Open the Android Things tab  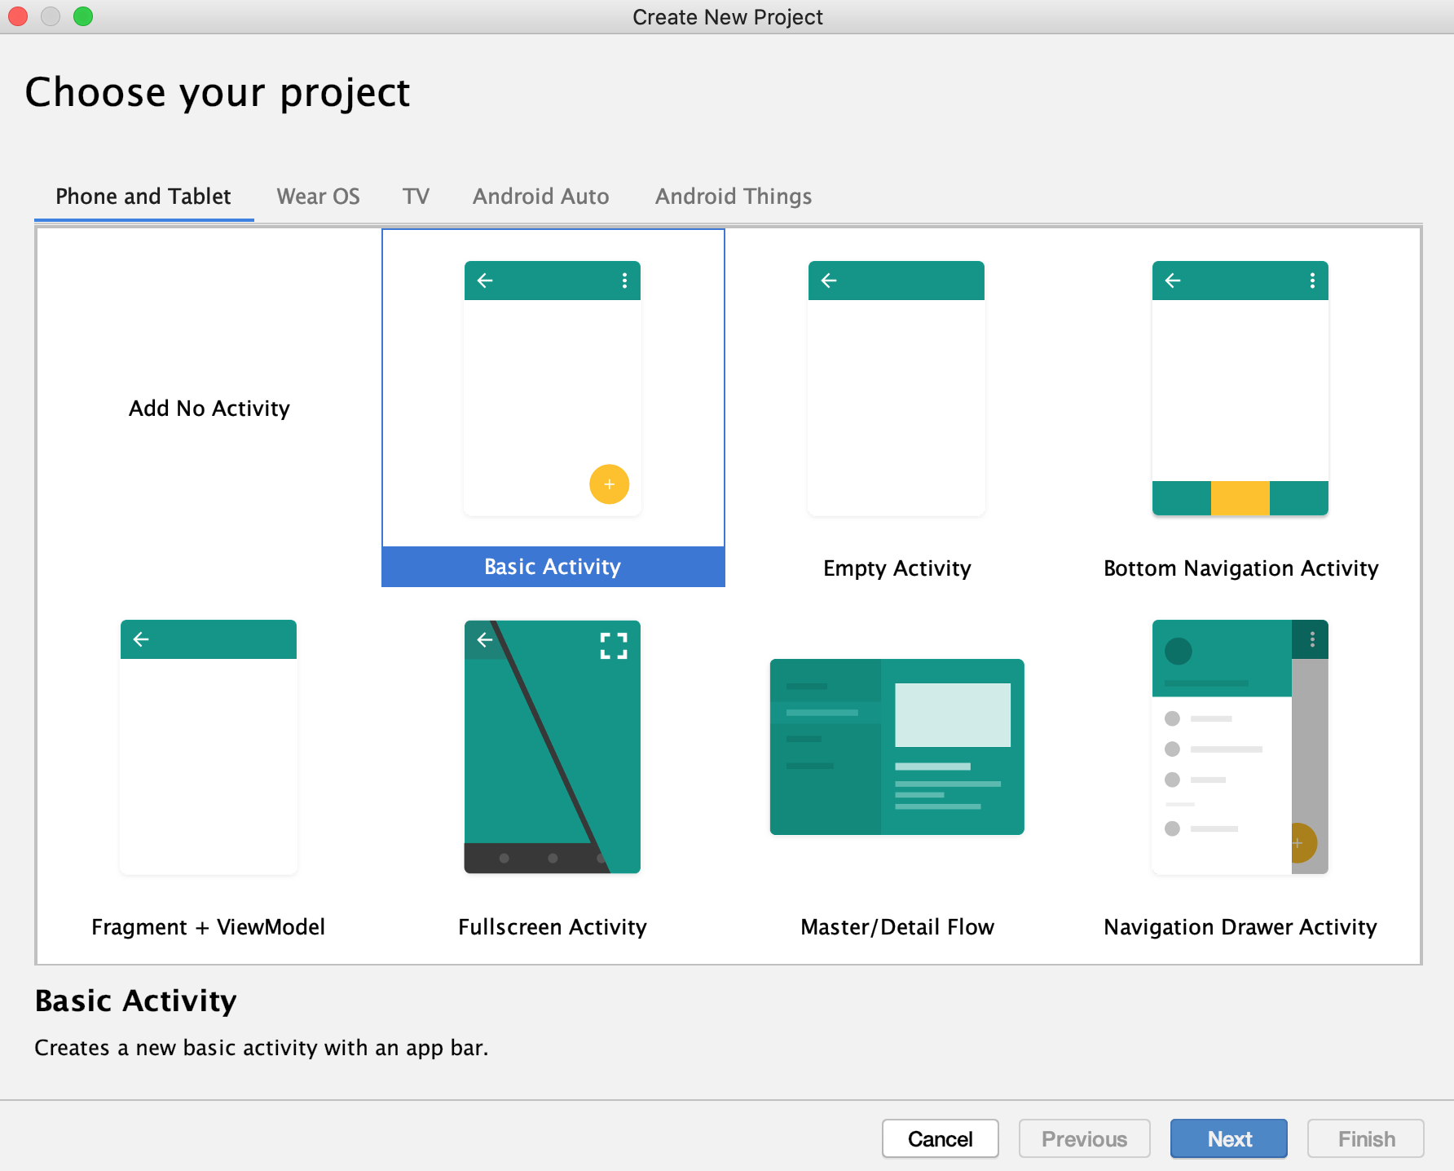pos(732,196)
